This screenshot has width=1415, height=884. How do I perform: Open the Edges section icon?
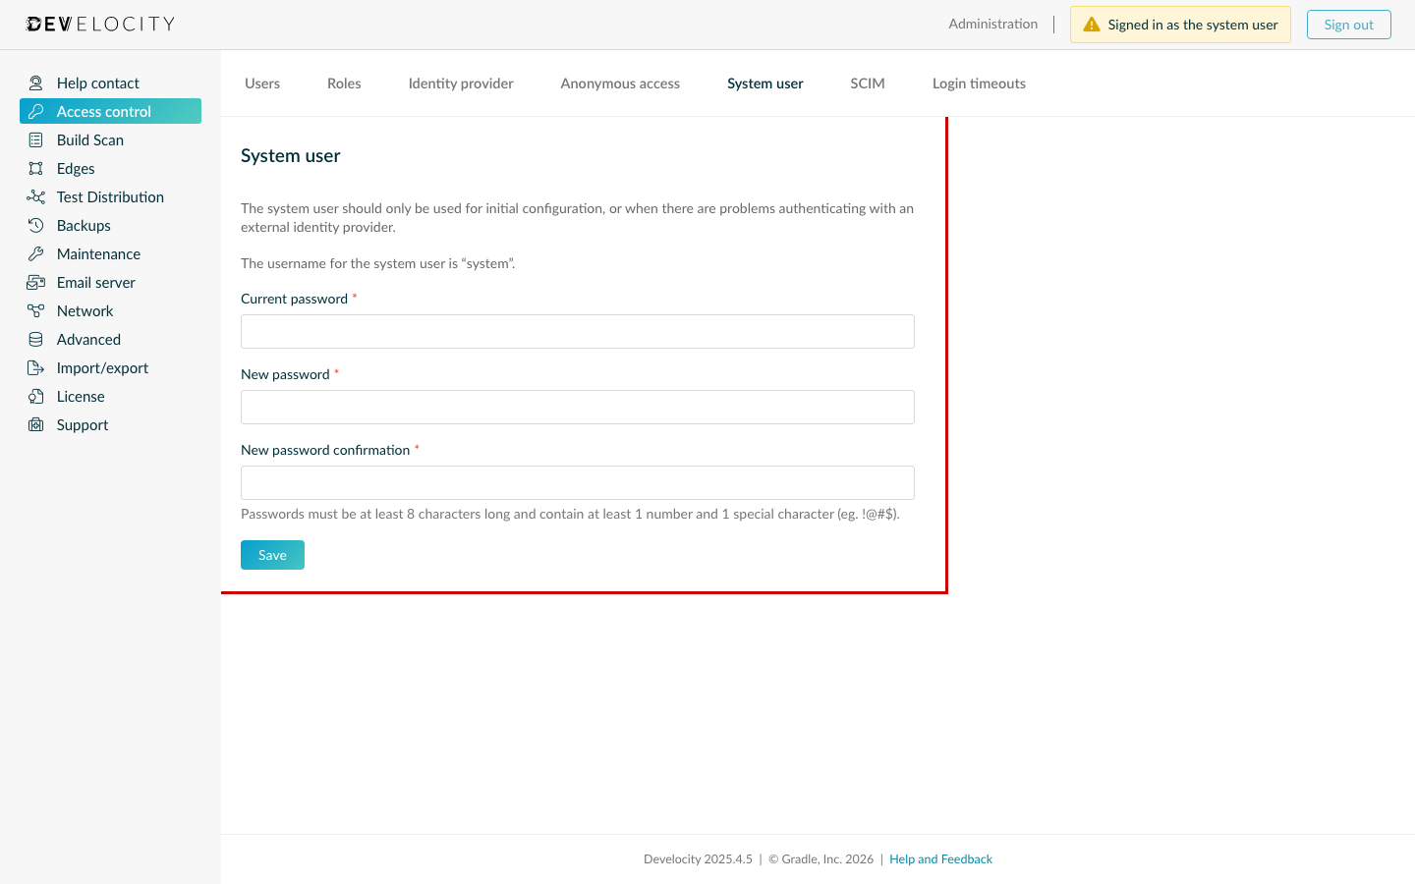[35, 168]
